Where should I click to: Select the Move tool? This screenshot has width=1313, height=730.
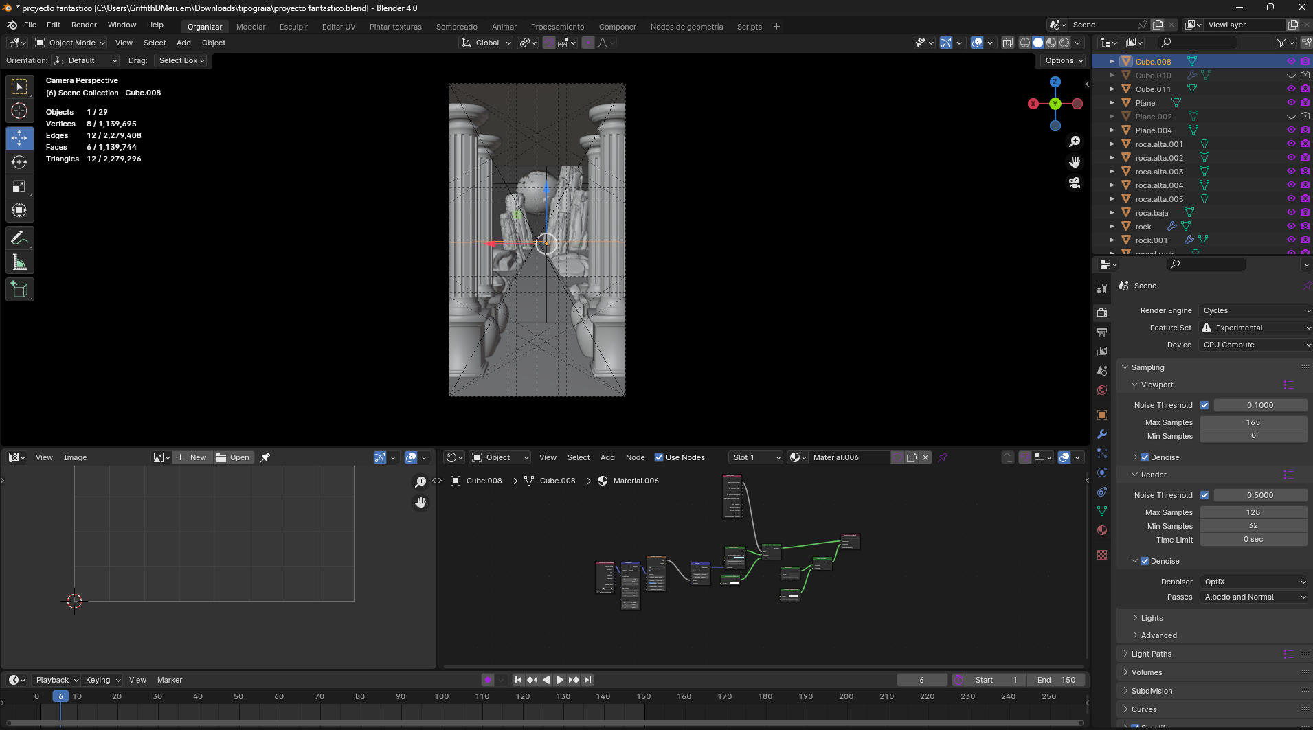(19, 138)
